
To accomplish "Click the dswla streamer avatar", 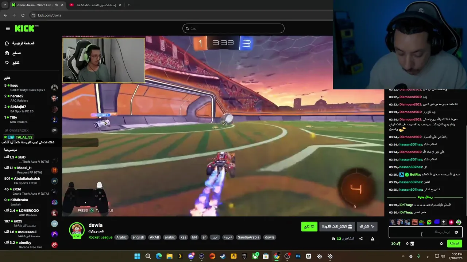I will tap(77, 230).
